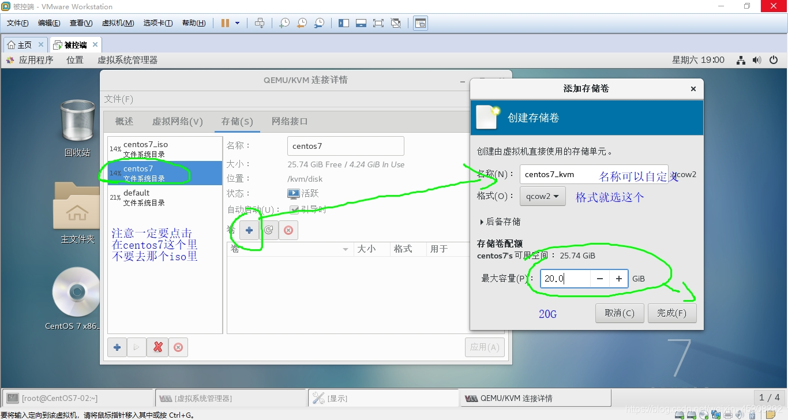Switch to the 网络接口 tab
This screenshot has width=788, height=420.
290,121
